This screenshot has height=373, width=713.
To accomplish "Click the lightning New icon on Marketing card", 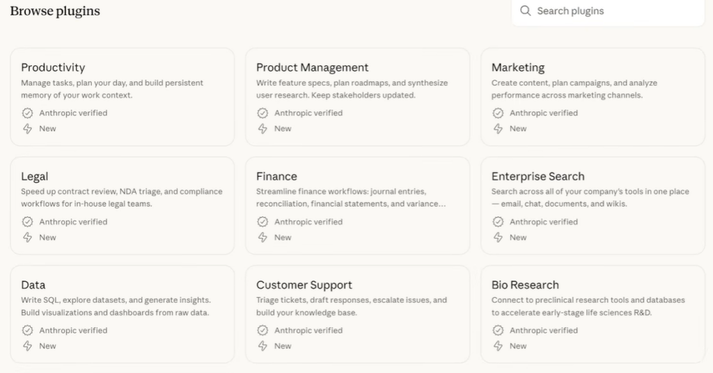I will pos(499,129).
